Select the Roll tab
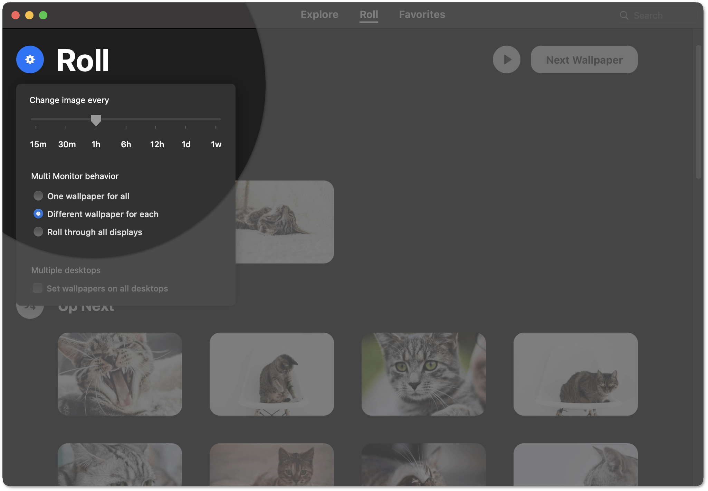Viewport: 708px width, 491px height. pyautogui.click(x=369, y=15)
